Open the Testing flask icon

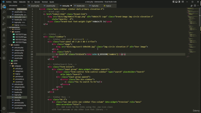(x=4, y=35)
